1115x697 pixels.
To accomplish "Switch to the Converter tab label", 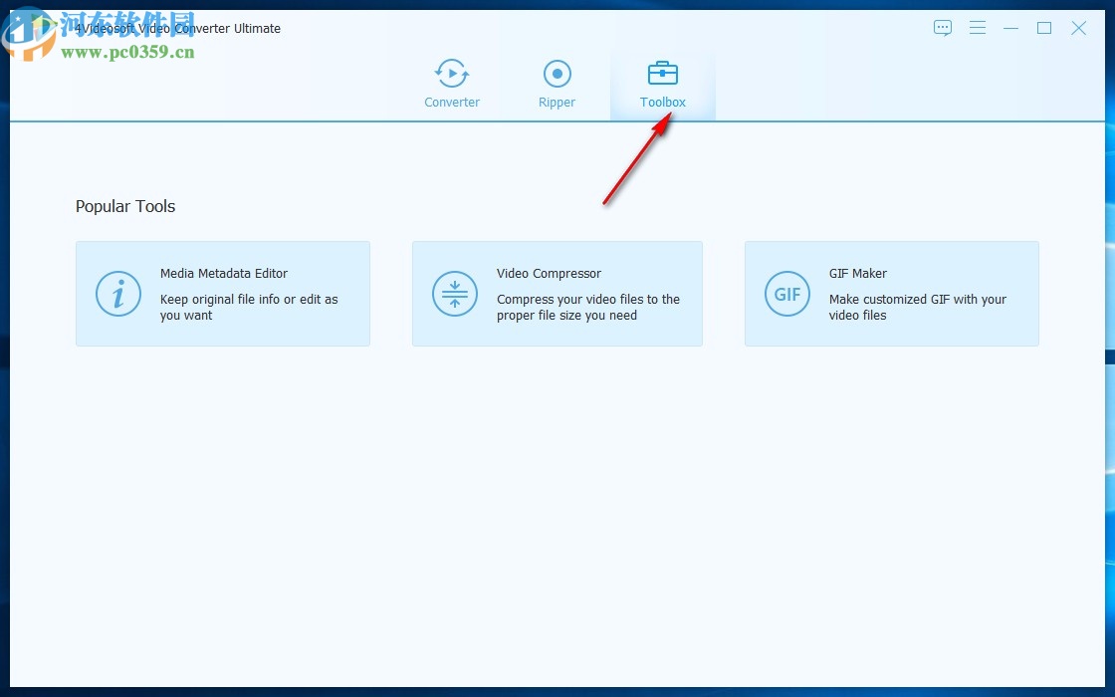I will click(452, 103).
